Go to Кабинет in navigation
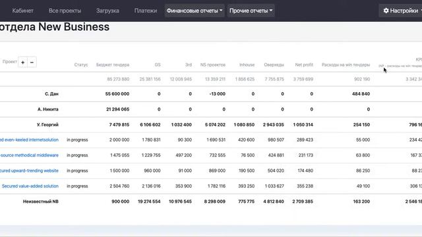 click(23, 11)
